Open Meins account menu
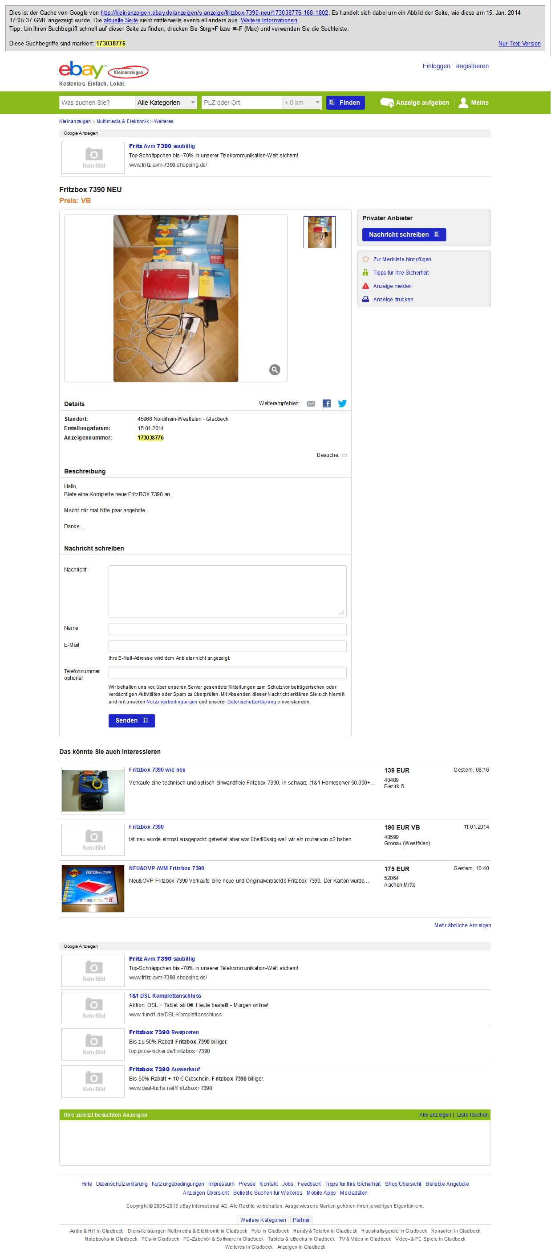Viewport: 551px width, 1258px height. click(474, 103)
